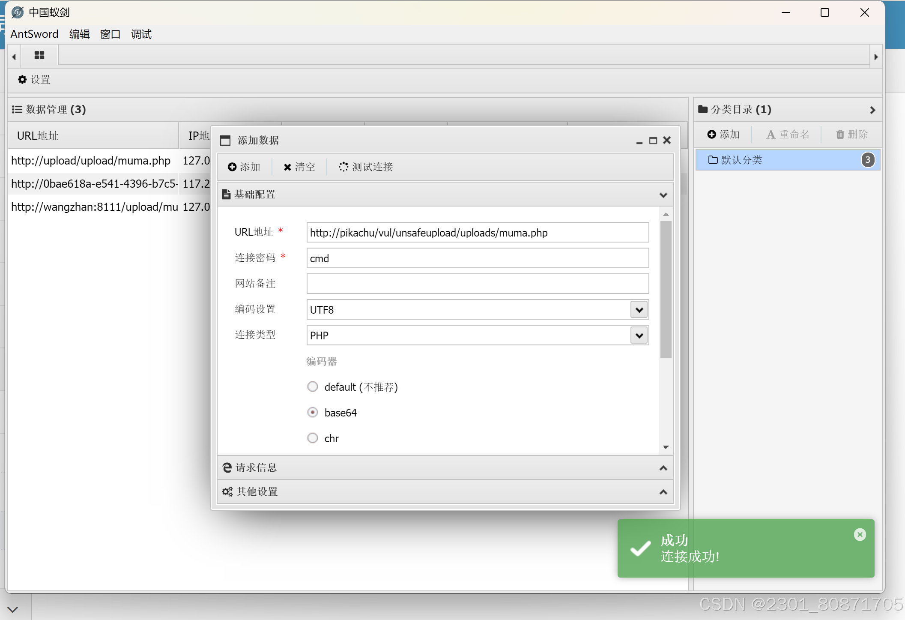Select the base64 encoder radio
The height and width of the screenshot is (620, 905).
tap(313, 413)
